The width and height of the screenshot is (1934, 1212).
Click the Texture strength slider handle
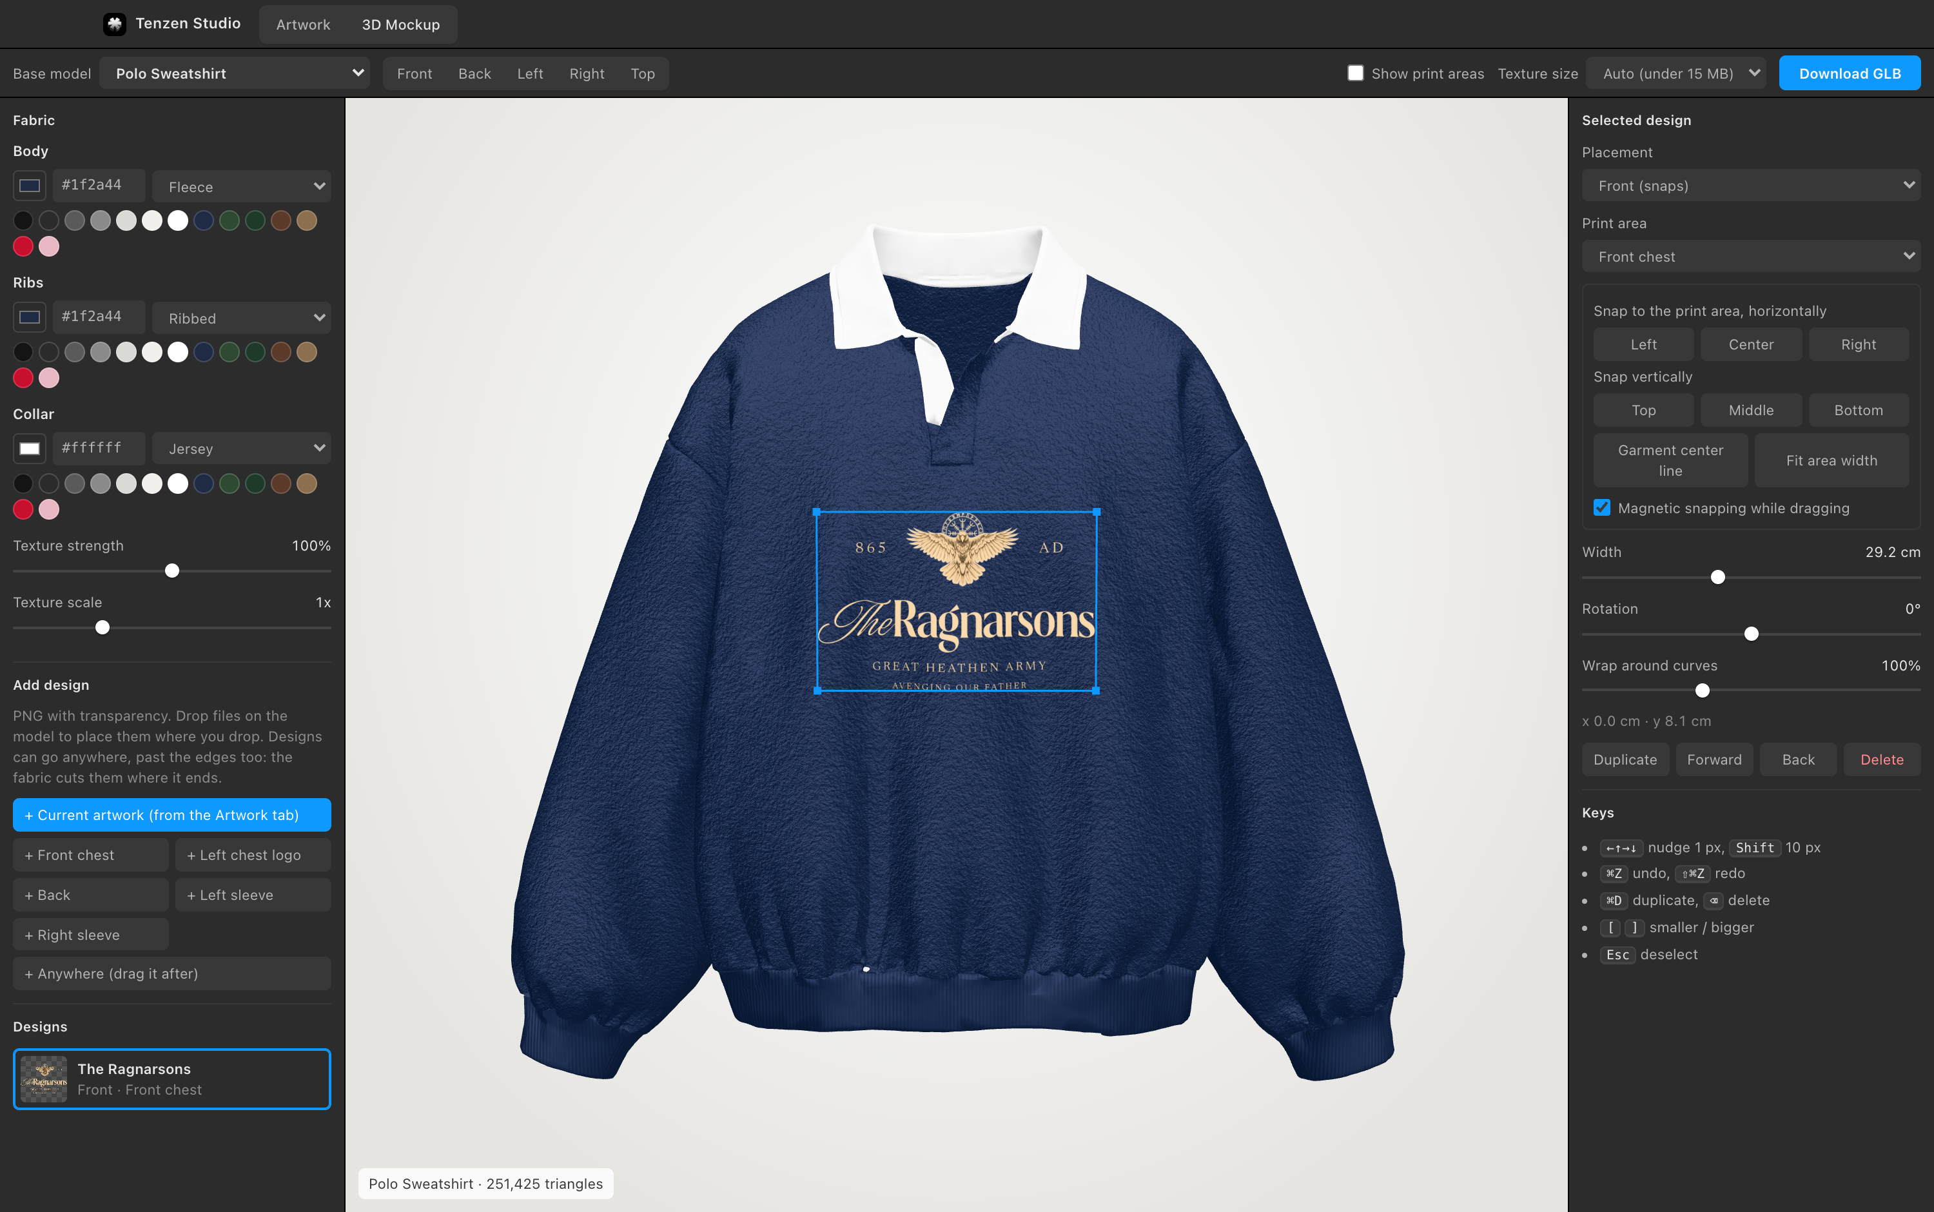pyautogui.click(x=171, y=571)
